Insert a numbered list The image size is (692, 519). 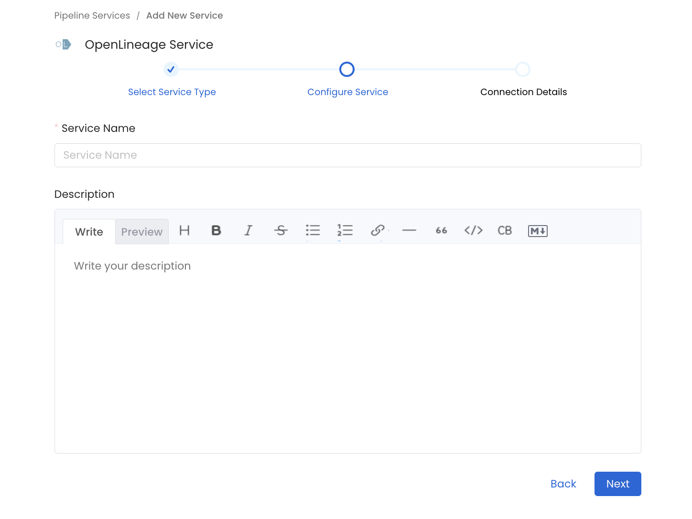[x=345, y=231]
